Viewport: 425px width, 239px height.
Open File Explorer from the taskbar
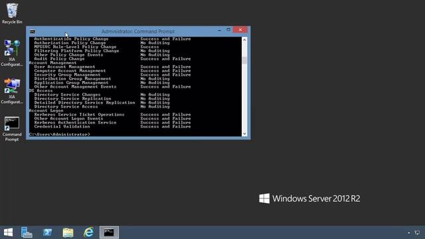68,232
